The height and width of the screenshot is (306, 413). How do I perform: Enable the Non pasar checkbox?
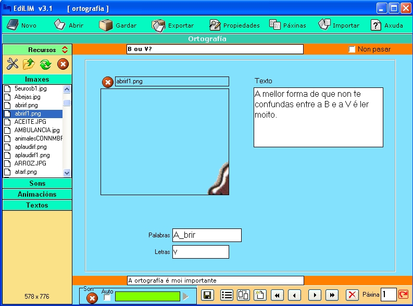pos(352,49)
